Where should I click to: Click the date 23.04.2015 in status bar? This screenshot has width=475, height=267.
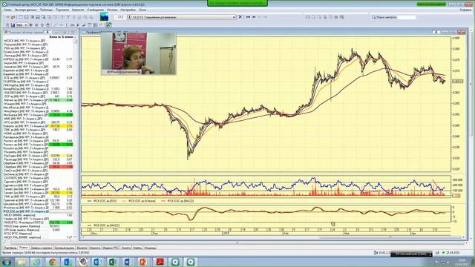click(453, 252)
